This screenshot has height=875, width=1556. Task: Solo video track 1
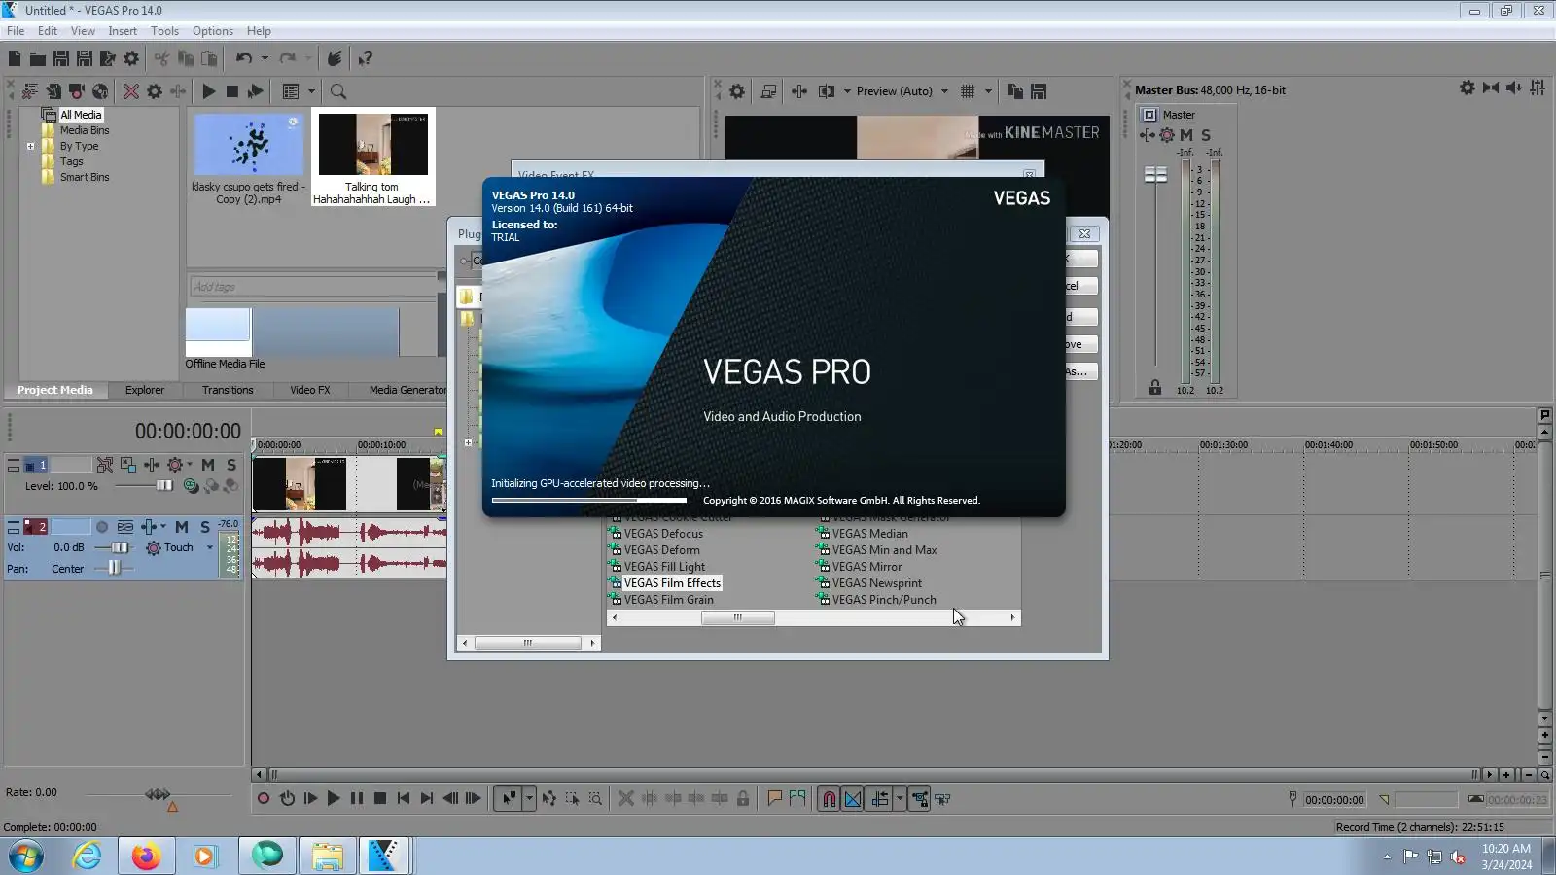point(231,466)
